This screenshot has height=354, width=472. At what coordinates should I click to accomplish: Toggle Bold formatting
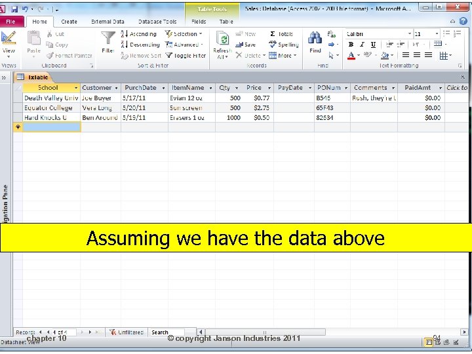click(x=351, y=45)
